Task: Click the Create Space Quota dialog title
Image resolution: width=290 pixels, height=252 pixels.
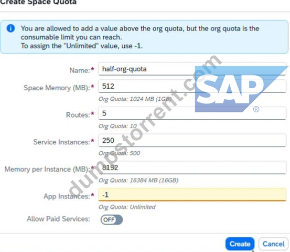Action: point(38,2)
